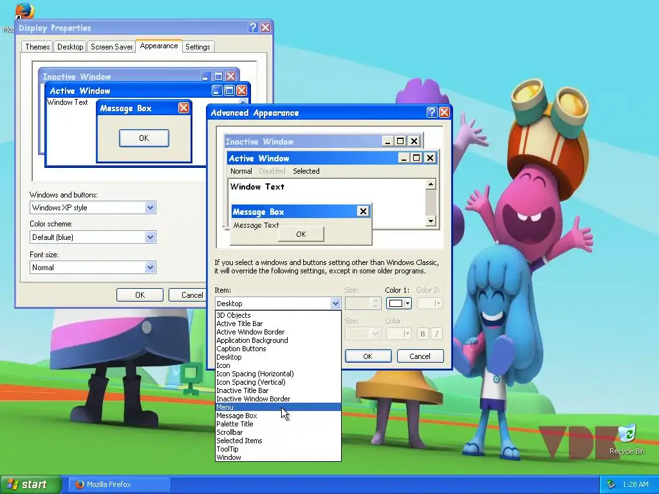Open the Settings tab
This screenshot has width=659, height=494.
[x=198, y=46]
